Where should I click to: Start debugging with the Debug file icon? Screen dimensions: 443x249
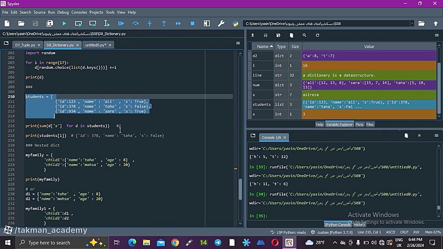pyautogui.click(x=121, y=24)
